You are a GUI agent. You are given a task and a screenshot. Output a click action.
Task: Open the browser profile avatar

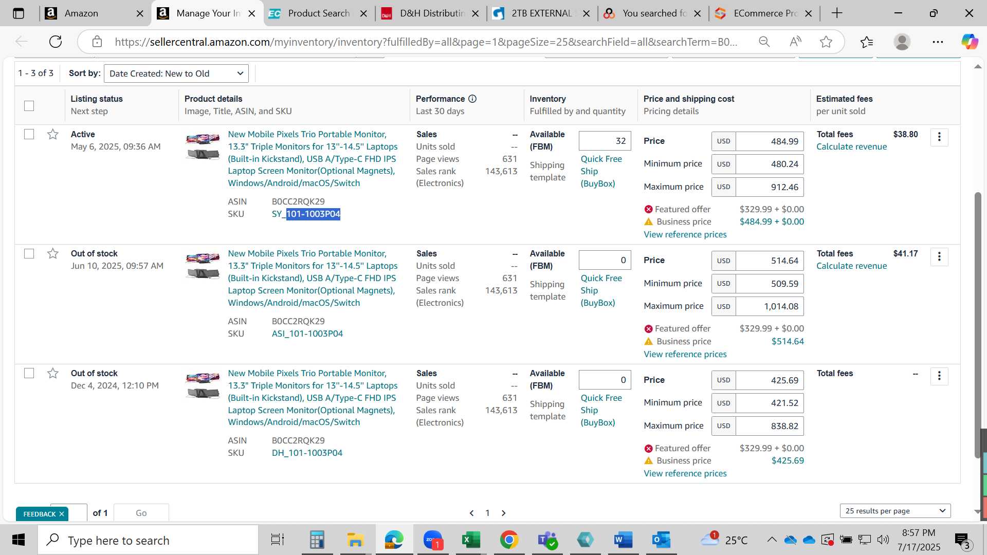point(902,42)
